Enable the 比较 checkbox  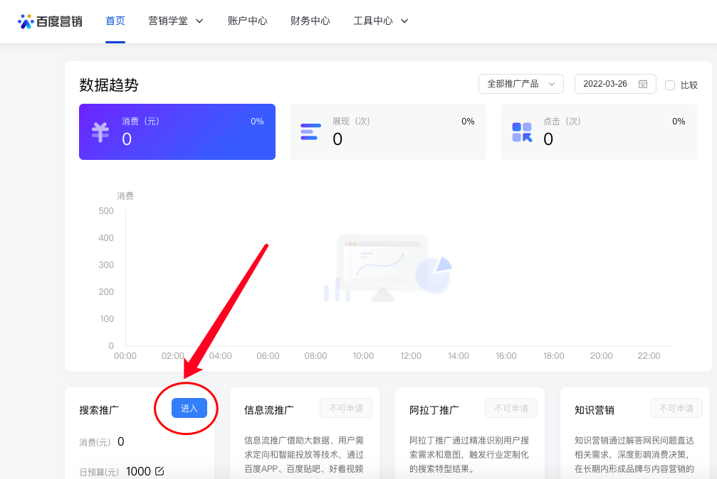[x=669, y=85]
